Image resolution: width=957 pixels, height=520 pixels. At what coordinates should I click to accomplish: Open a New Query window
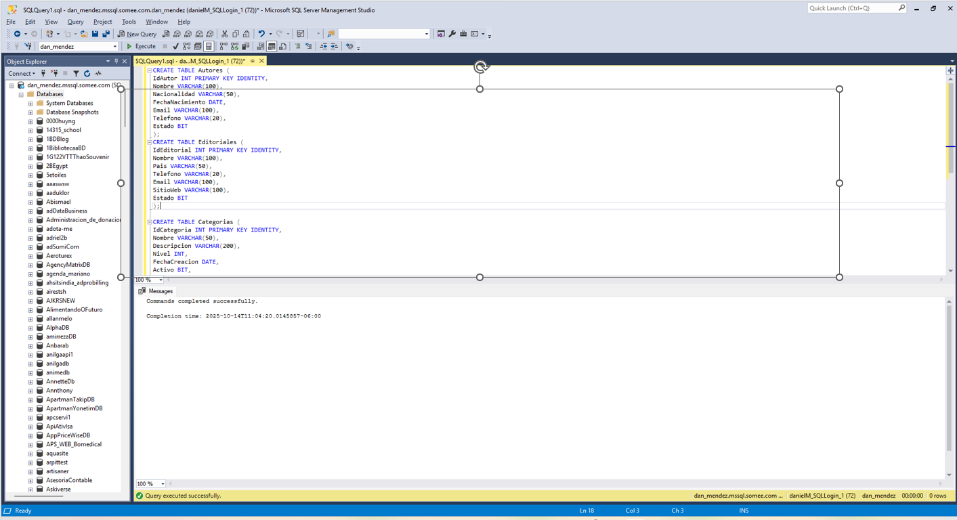[x=137, y=34]
